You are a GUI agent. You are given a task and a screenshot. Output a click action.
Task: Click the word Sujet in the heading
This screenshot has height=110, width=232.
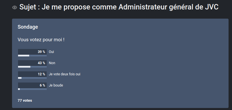point(28,7)
